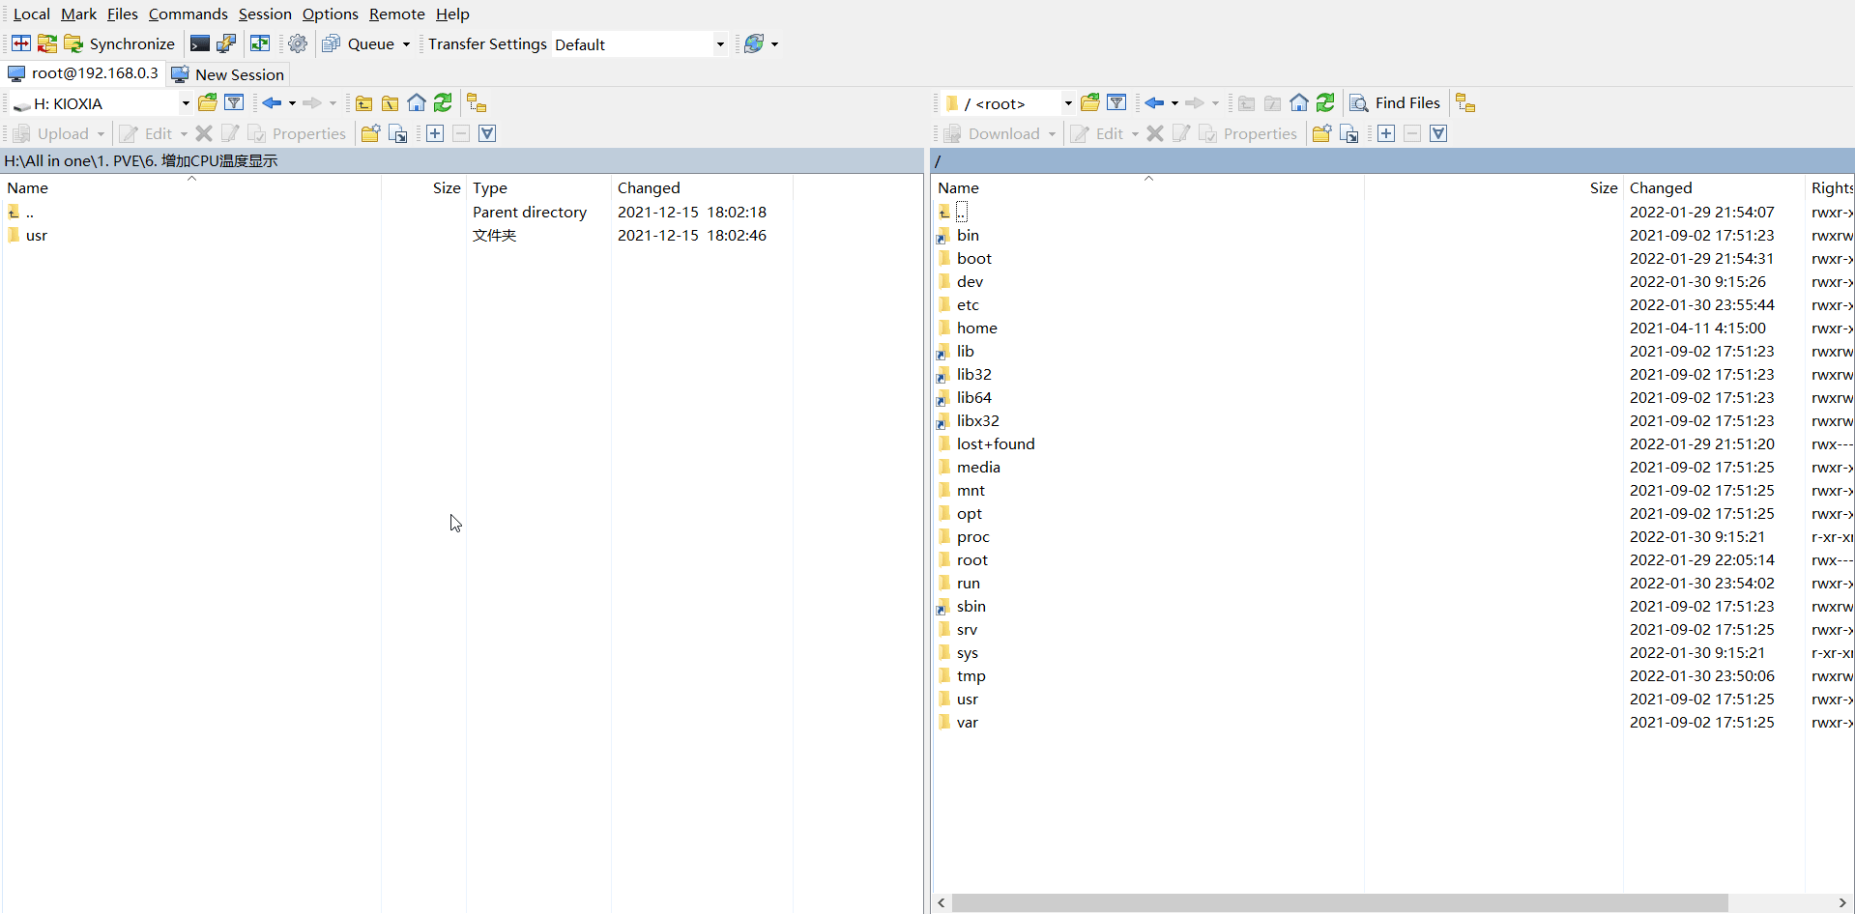Click the Find Files button

1395,102
